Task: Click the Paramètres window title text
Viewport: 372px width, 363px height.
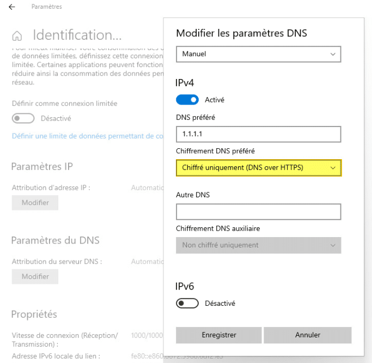Action: 46,7
